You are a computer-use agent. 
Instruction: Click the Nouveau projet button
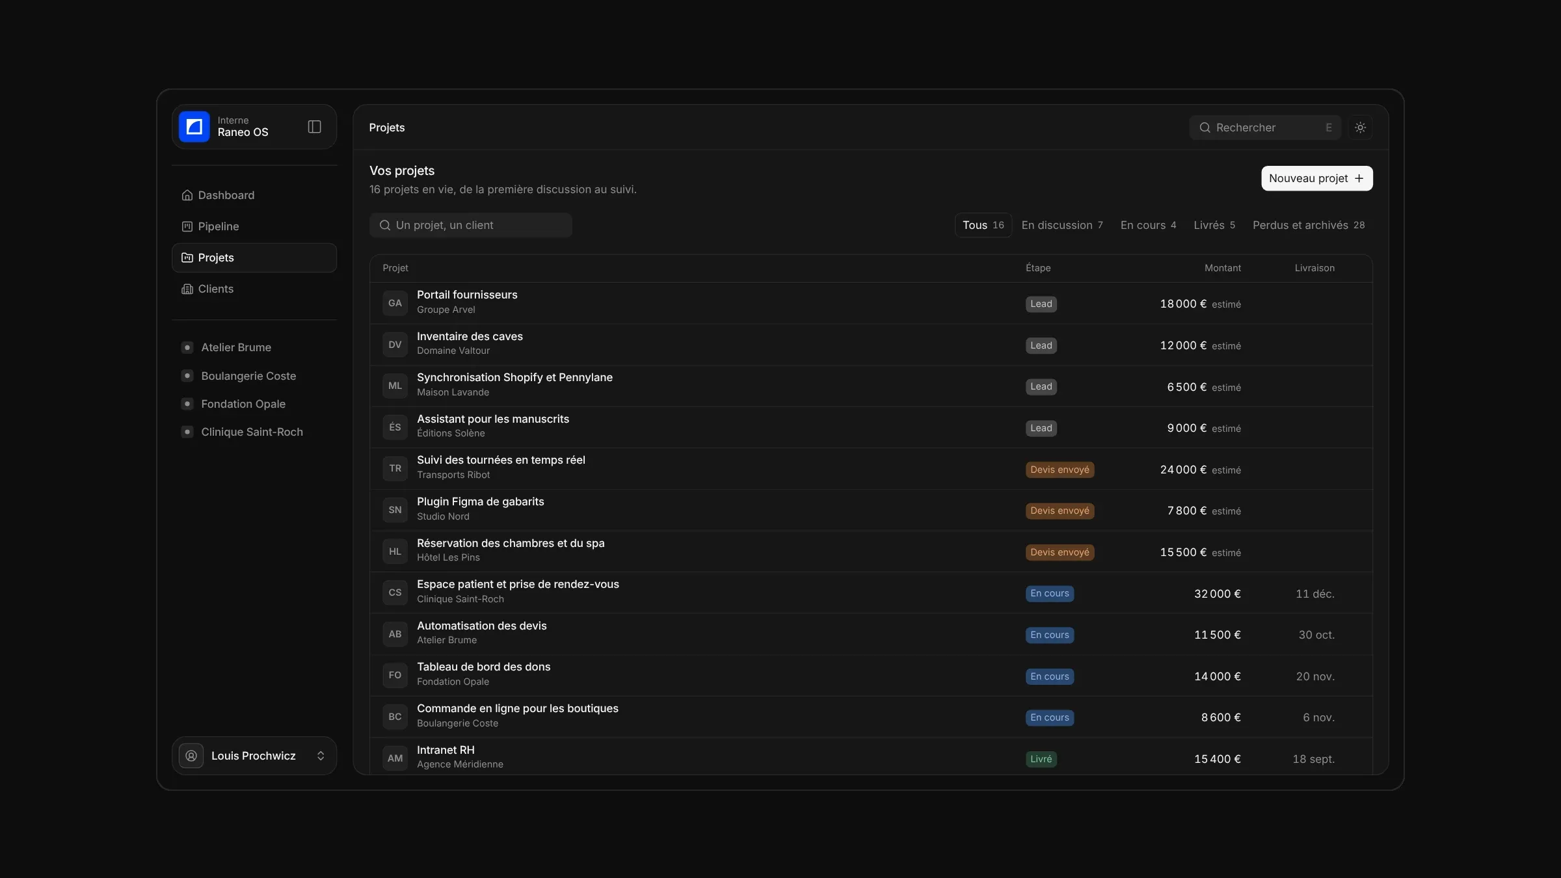[x=1316, y=178]
